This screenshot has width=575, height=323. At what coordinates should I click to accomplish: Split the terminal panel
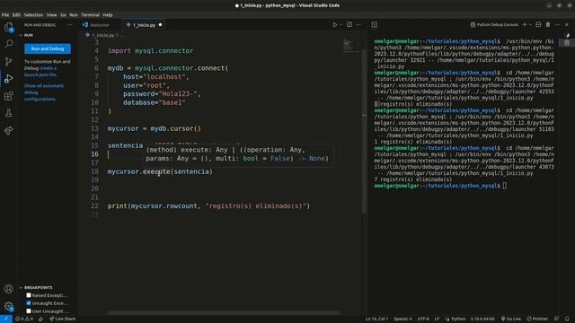tap(538, 25)
